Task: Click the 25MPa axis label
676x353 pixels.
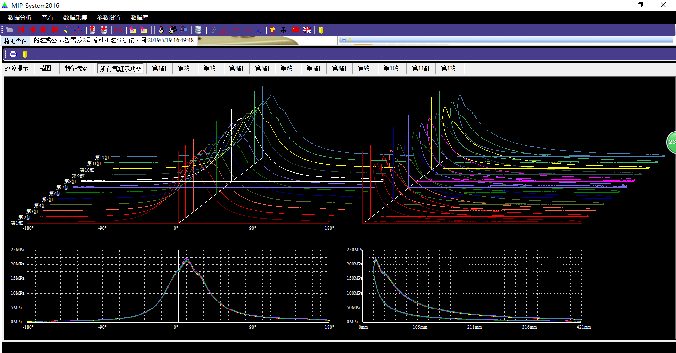Action: pyautogui.click(x=17, y=250)
